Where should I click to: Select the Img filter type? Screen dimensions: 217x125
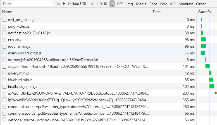pyautogui.click(x=130, y=4)
